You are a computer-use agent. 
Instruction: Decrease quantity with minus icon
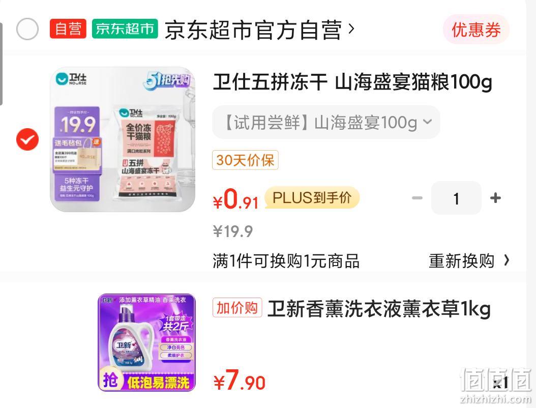coord(417,198)
